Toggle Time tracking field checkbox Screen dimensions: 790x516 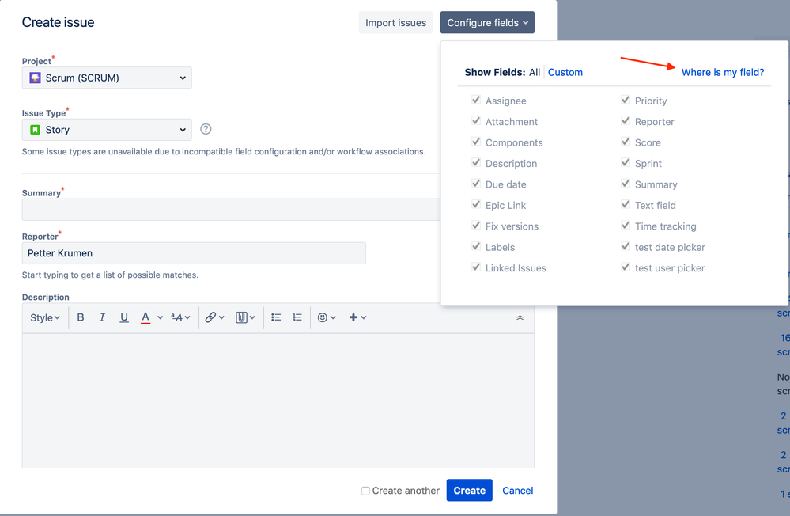pyautogui.click(x=626, y=226)
